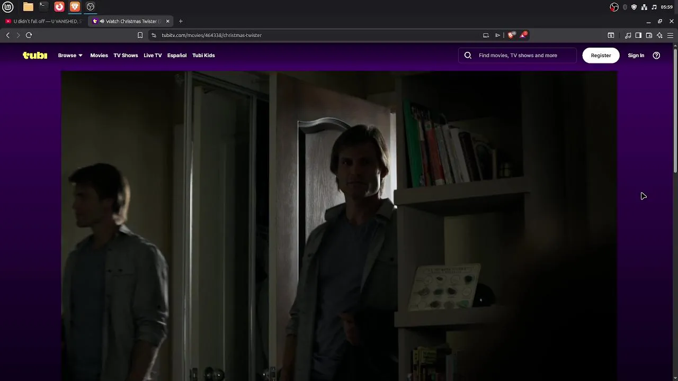Minimize the browser window

pyautogui.click(x=649, y=21)
